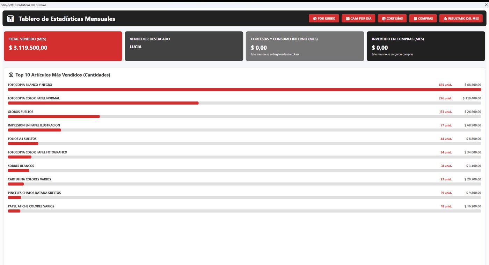Screen dimensions: 489x265
Task: Open the Por Rubro report
Action: click(x=324, y=19)
